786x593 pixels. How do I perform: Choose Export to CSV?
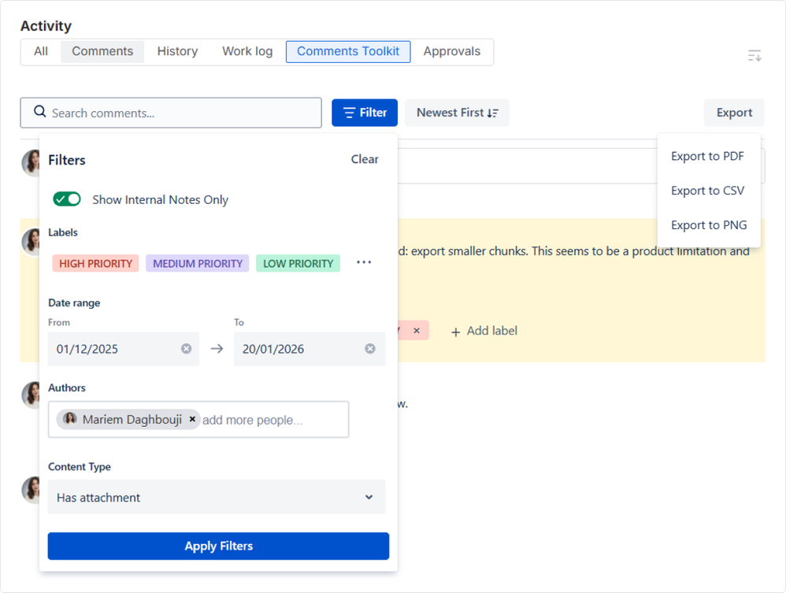point(707,191)
